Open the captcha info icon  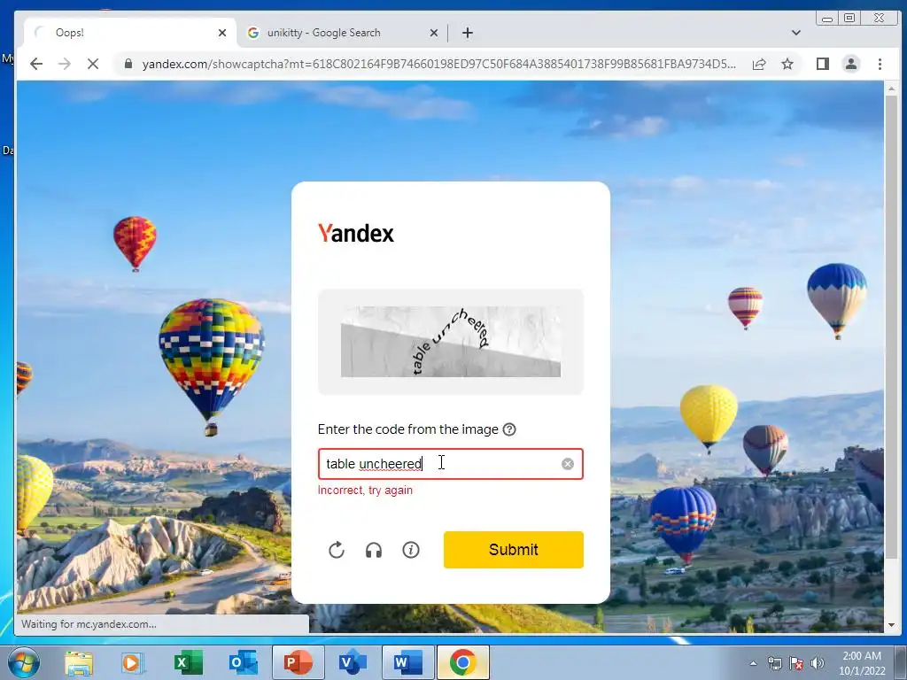[x=411, y=550]
